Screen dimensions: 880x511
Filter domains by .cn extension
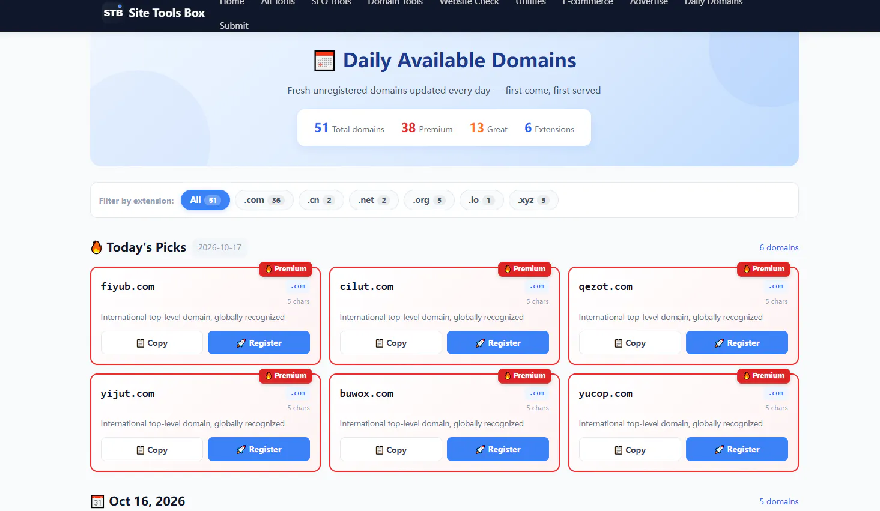click(x=321, y=200)
